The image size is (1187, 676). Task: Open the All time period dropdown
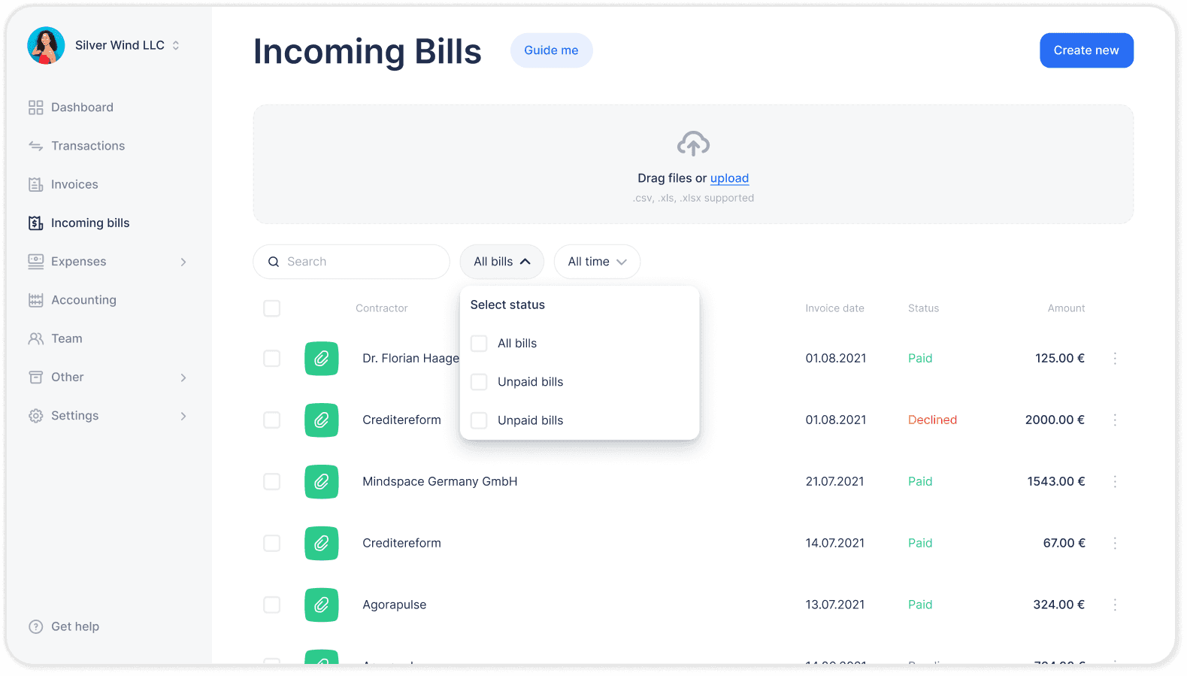(x=597, y=262)
